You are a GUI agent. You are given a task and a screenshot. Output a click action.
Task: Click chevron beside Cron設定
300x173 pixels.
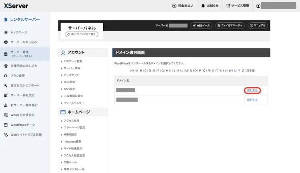(62, 82)
